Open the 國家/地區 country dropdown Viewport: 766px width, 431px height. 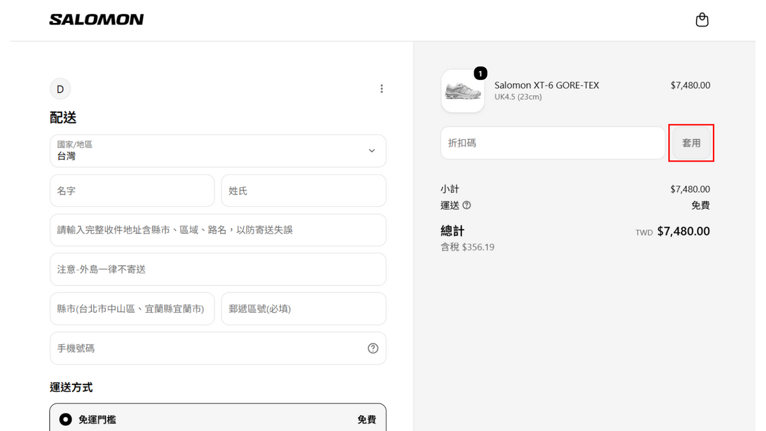[218, 151]
